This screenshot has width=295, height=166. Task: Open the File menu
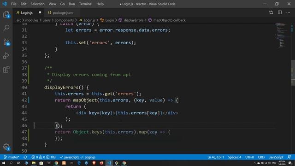coord(14,4)
